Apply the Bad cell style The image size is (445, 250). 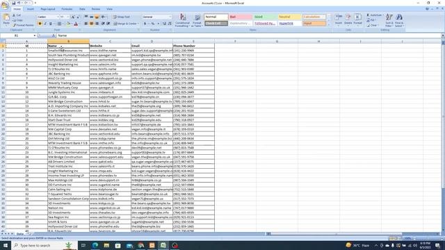(241, 17)
